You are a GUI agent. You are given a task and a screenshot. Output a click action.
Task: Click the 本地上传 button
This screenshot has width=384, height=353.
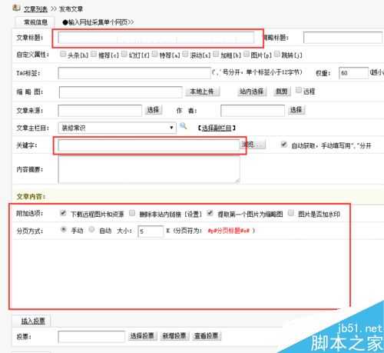click(x=202, y=92)
